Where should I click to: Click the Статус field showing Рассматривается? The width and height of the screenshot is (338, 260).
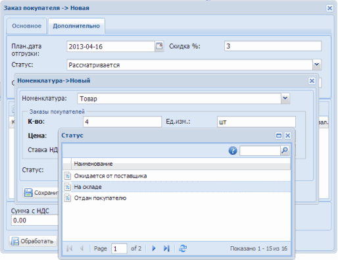pos(189,65)
